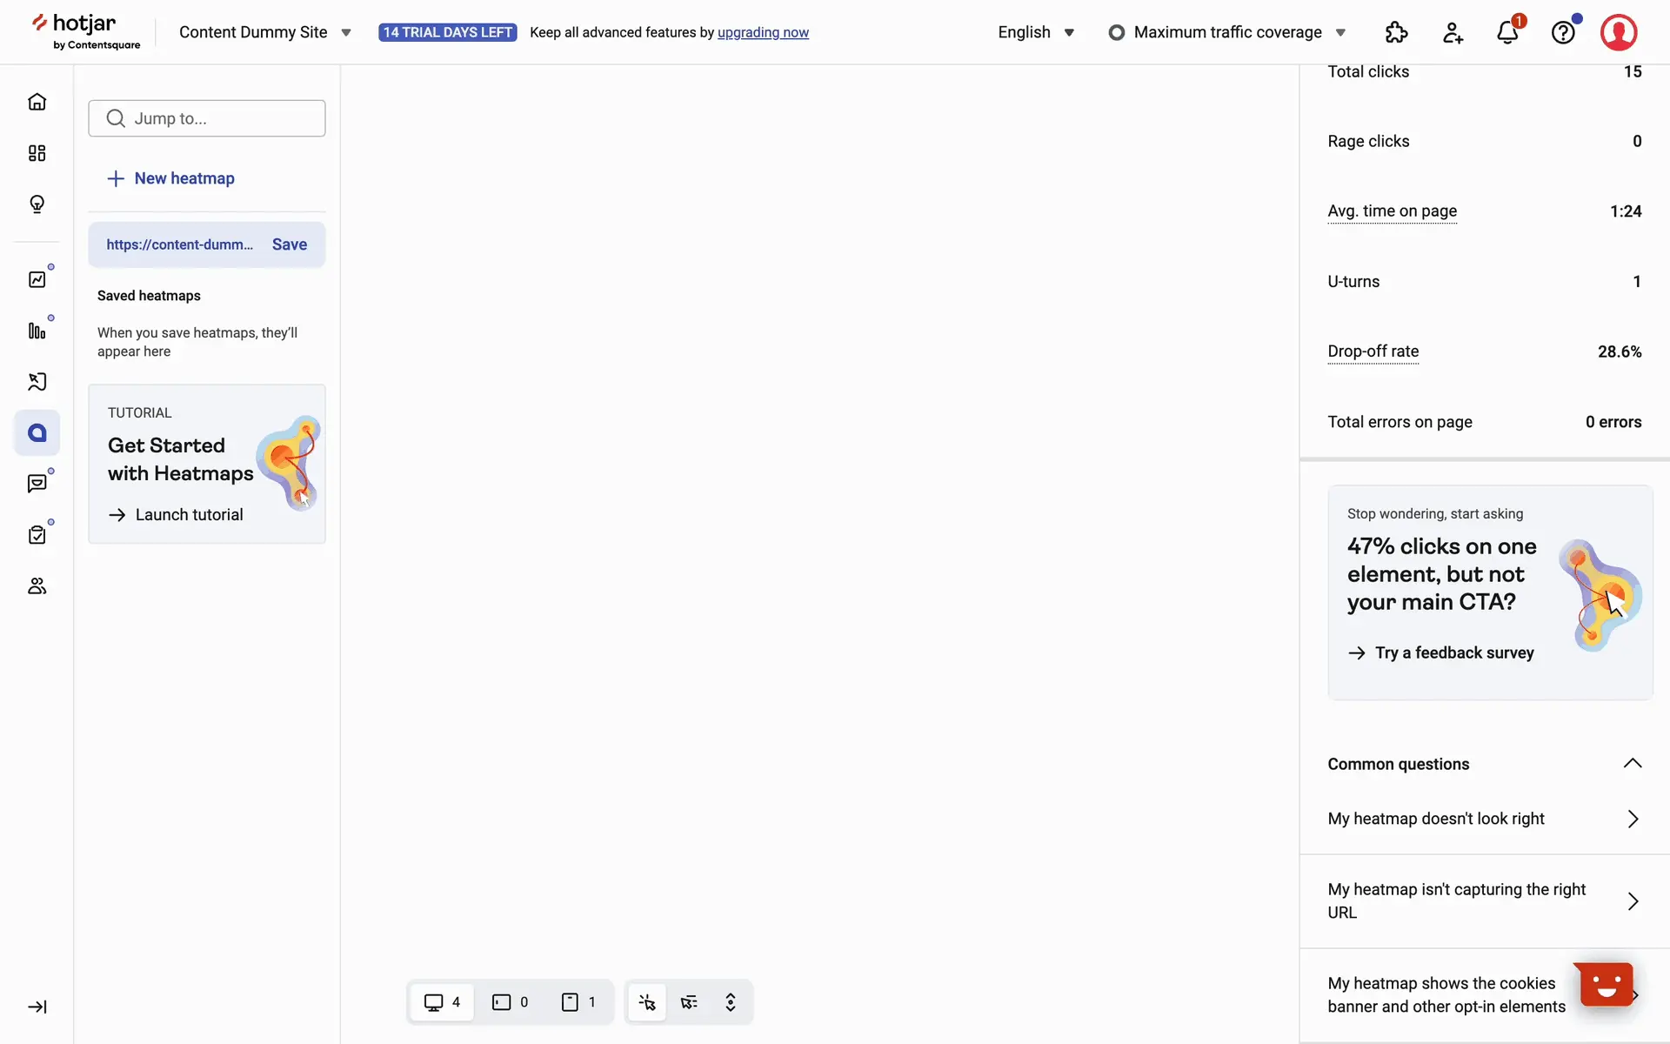Open the Feedback chat-bubble sidebar icon
The height and width of the screenshot is (1044, 1670).
coord(37,484)
